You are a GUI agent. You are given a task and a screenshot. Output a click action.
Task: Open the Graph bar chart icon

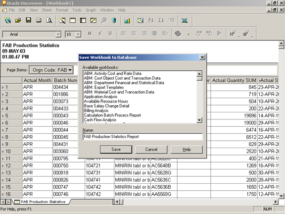coord(127,20)
